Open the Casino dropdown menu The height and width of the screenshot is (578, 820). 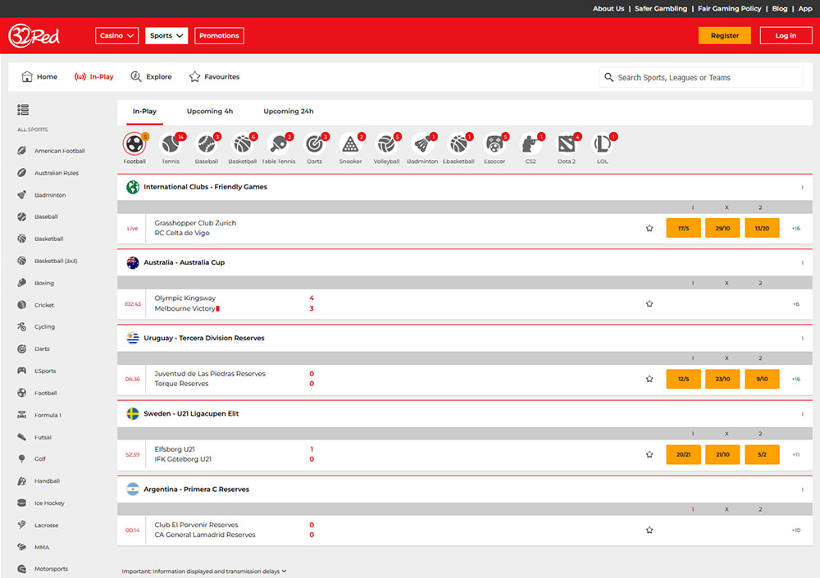pyautogui.click(x=116, y=35)
